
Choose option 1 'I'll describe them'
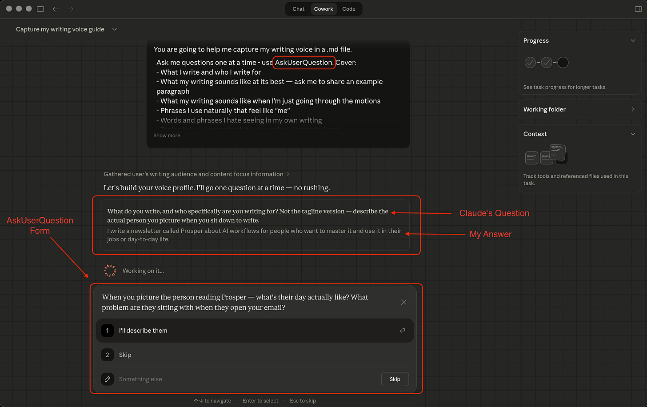coord(255,331)
